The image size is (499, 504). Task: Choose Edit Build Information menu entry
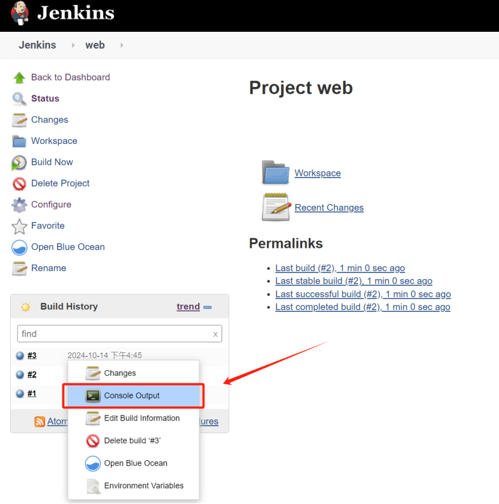point(133,418)
